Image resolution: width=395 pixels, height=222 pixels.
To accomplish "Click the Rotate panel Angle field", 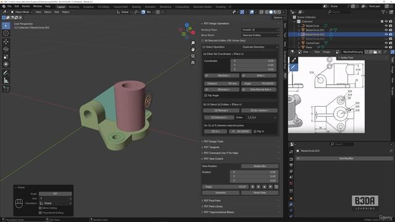I will [x=55, y=194].
